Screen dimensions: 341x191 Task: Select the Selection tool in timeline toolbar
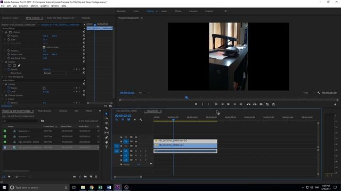click(x=107, y=114)
